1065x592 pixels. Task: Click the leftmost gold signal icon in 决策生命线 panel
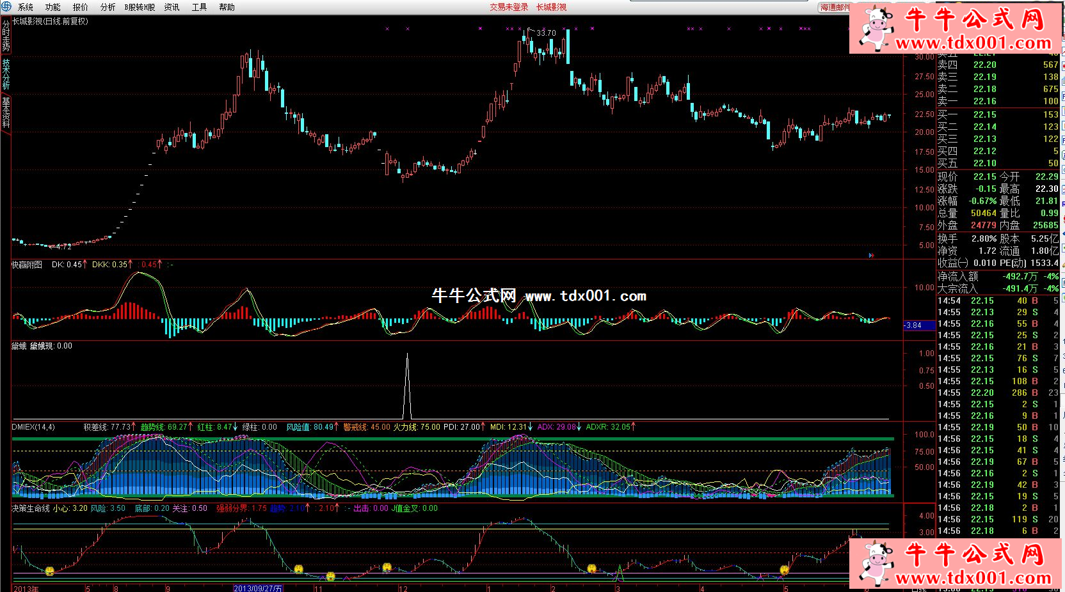[49, 571]
